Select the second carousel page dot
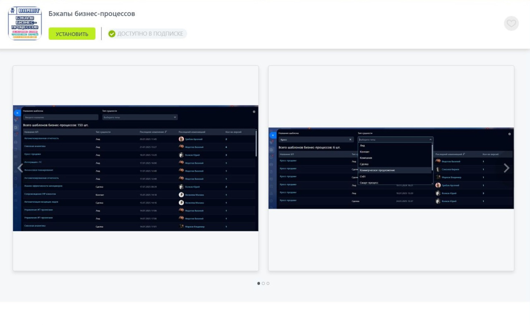530x325 pixels. tap(263, 284)
